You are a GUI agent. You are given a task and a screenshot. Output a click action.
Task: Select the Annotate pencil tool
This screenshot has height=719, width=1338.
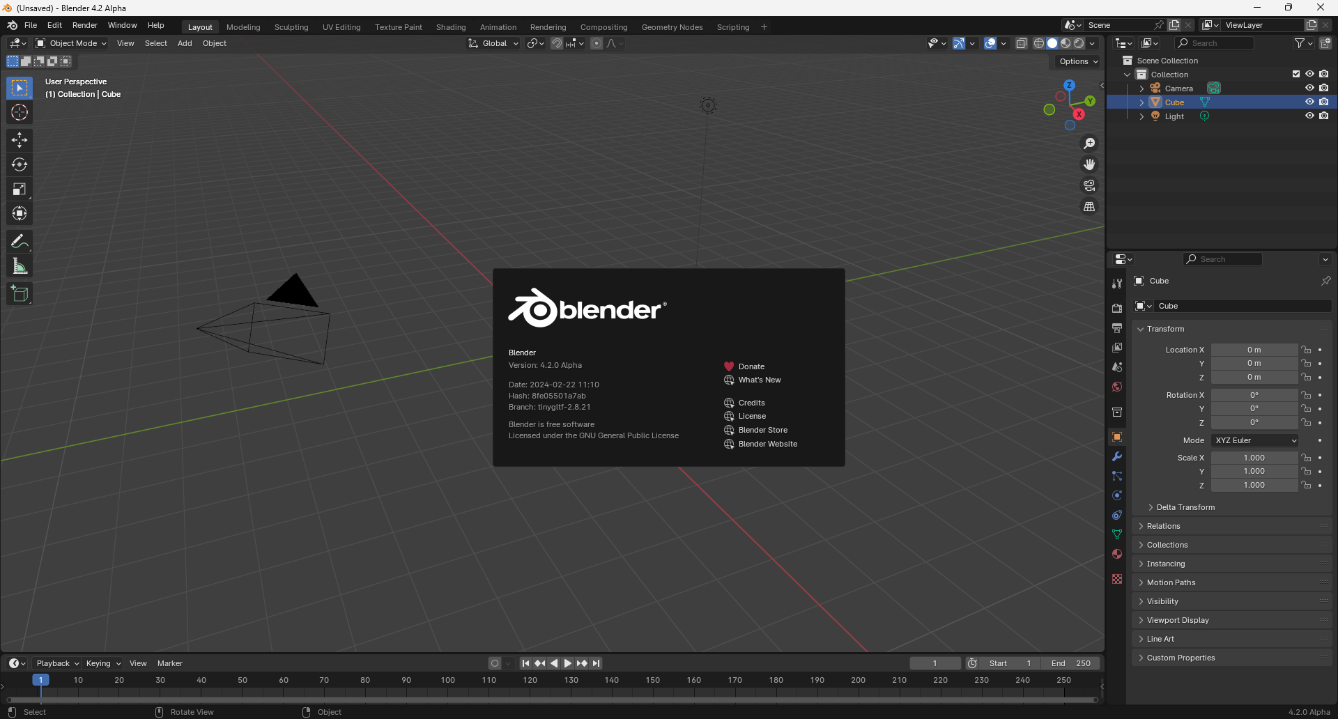point(20,242)
